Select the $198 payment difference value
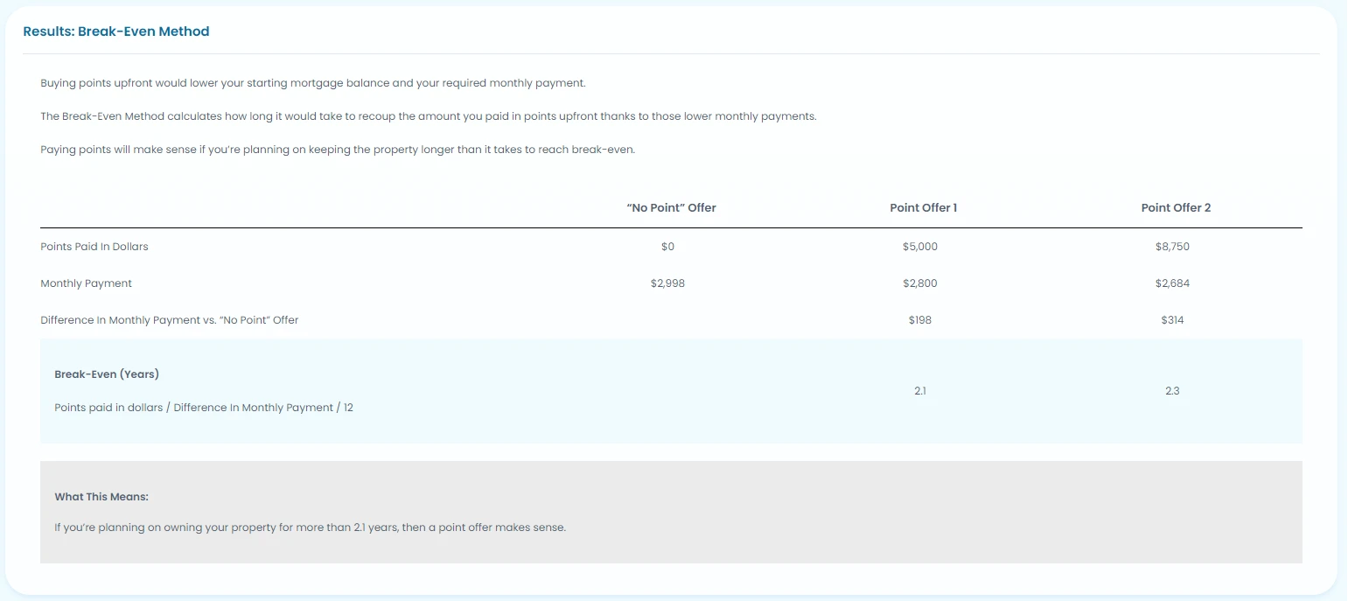Image resolution: width=1348 pixels, height=601 pixels. point(919,320)
